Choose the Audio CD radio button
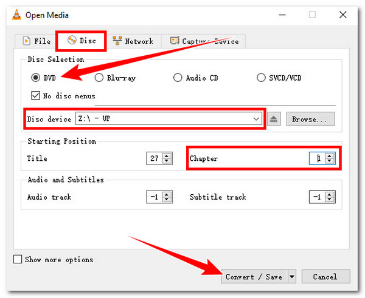This screenshot has width=365, height=298. (178, 78)
